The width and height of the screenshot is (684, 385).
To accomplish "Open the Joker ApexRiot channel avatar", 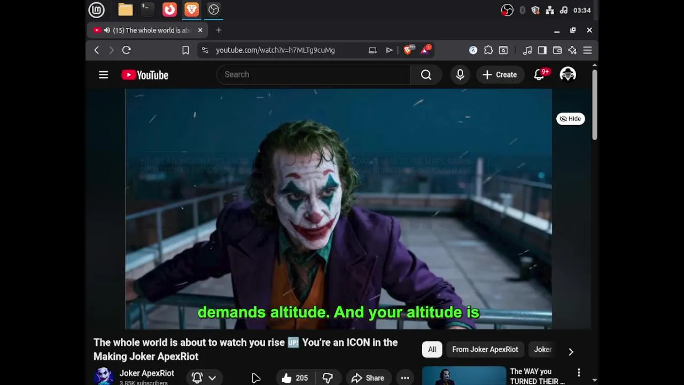I will (104, 376).
